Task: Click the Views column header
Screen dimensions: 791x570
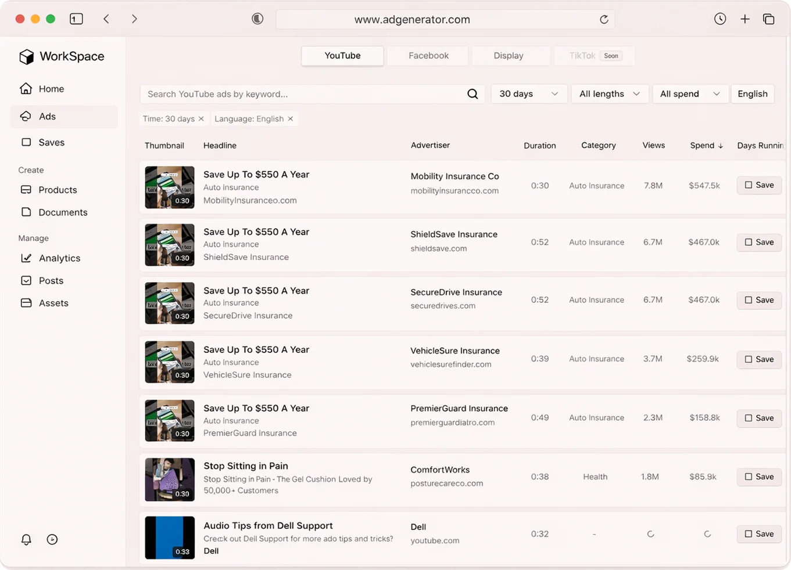Action: point(654,145)
